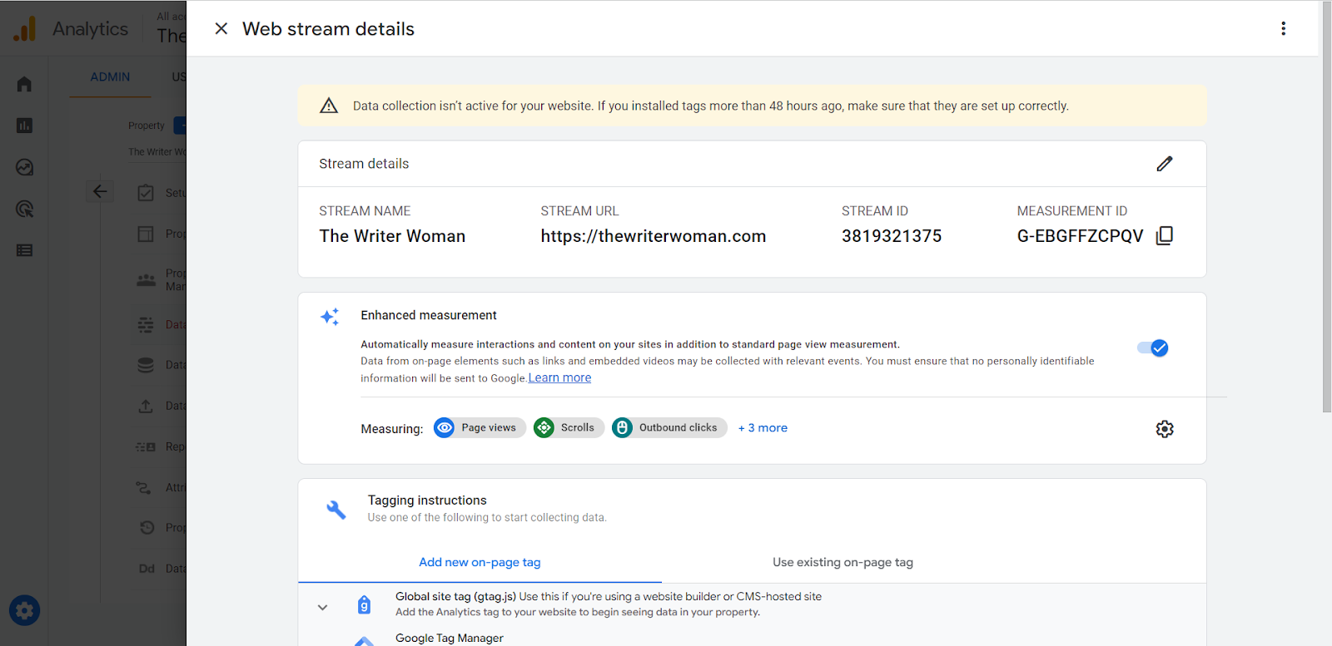Screen dimensions: 1332x646
Task: Turn off the Enhanced measurement switch
Action: point(1153,348)
